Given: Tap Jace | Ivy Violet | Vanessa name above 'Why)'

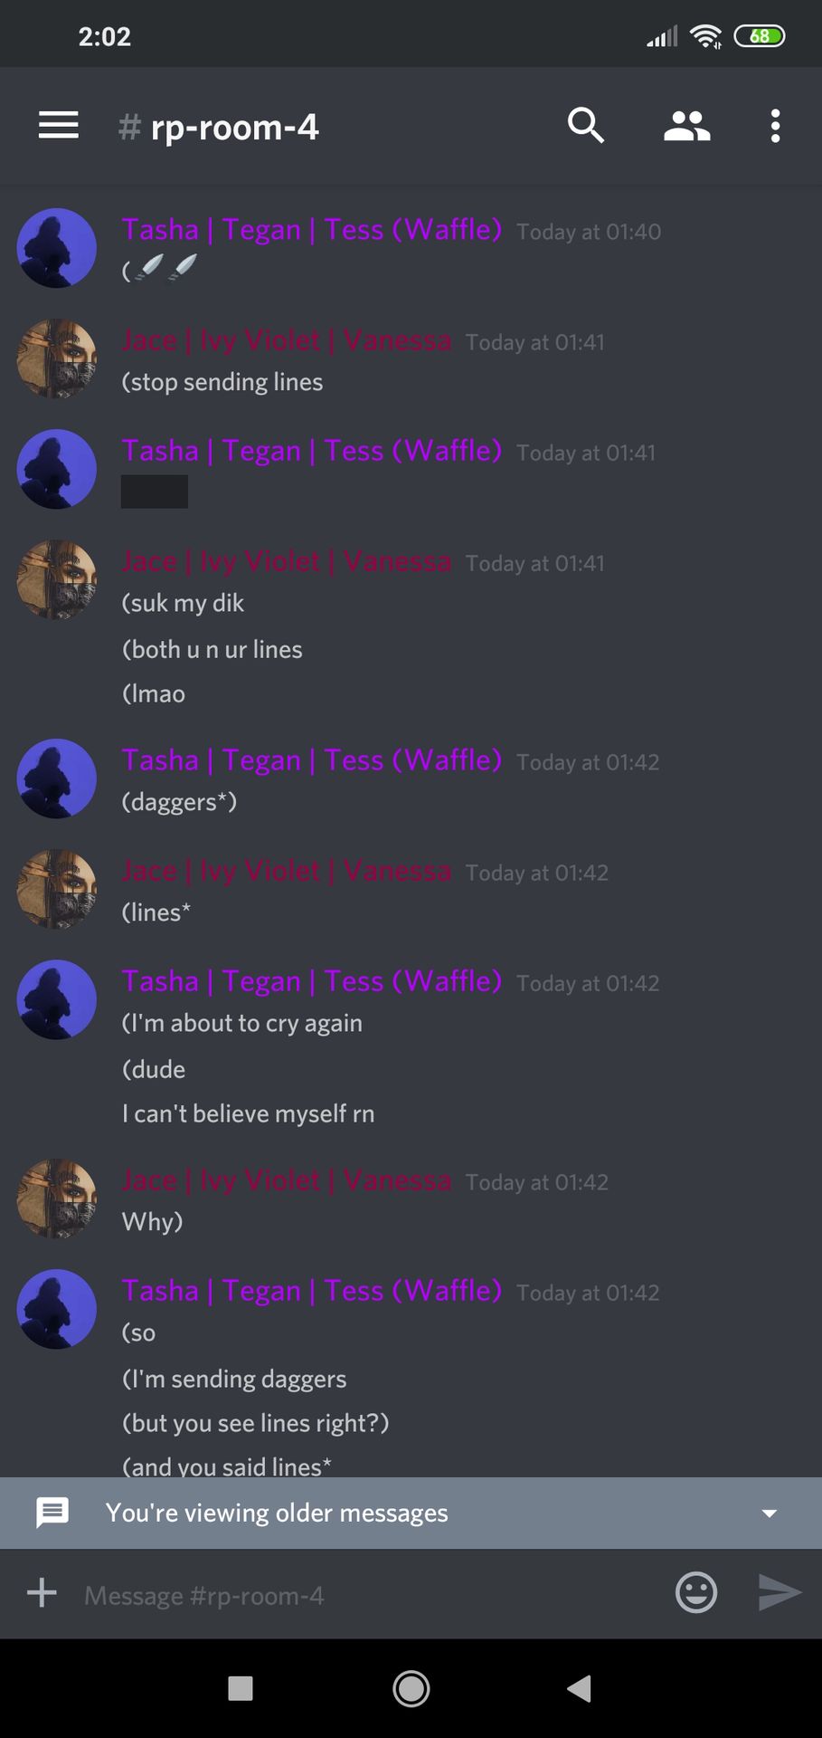Looking at the screenshot, I should (x=287, y=1180).
